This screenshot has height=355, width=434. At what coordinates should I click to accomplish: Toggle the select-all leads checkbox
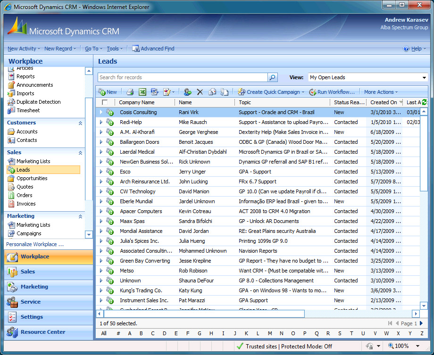point(105,102)
